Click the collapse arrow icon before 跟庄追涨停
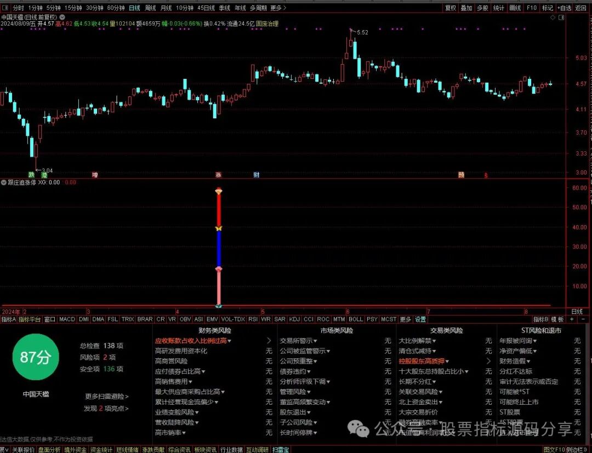592x453 pixels. pos(4,182)
